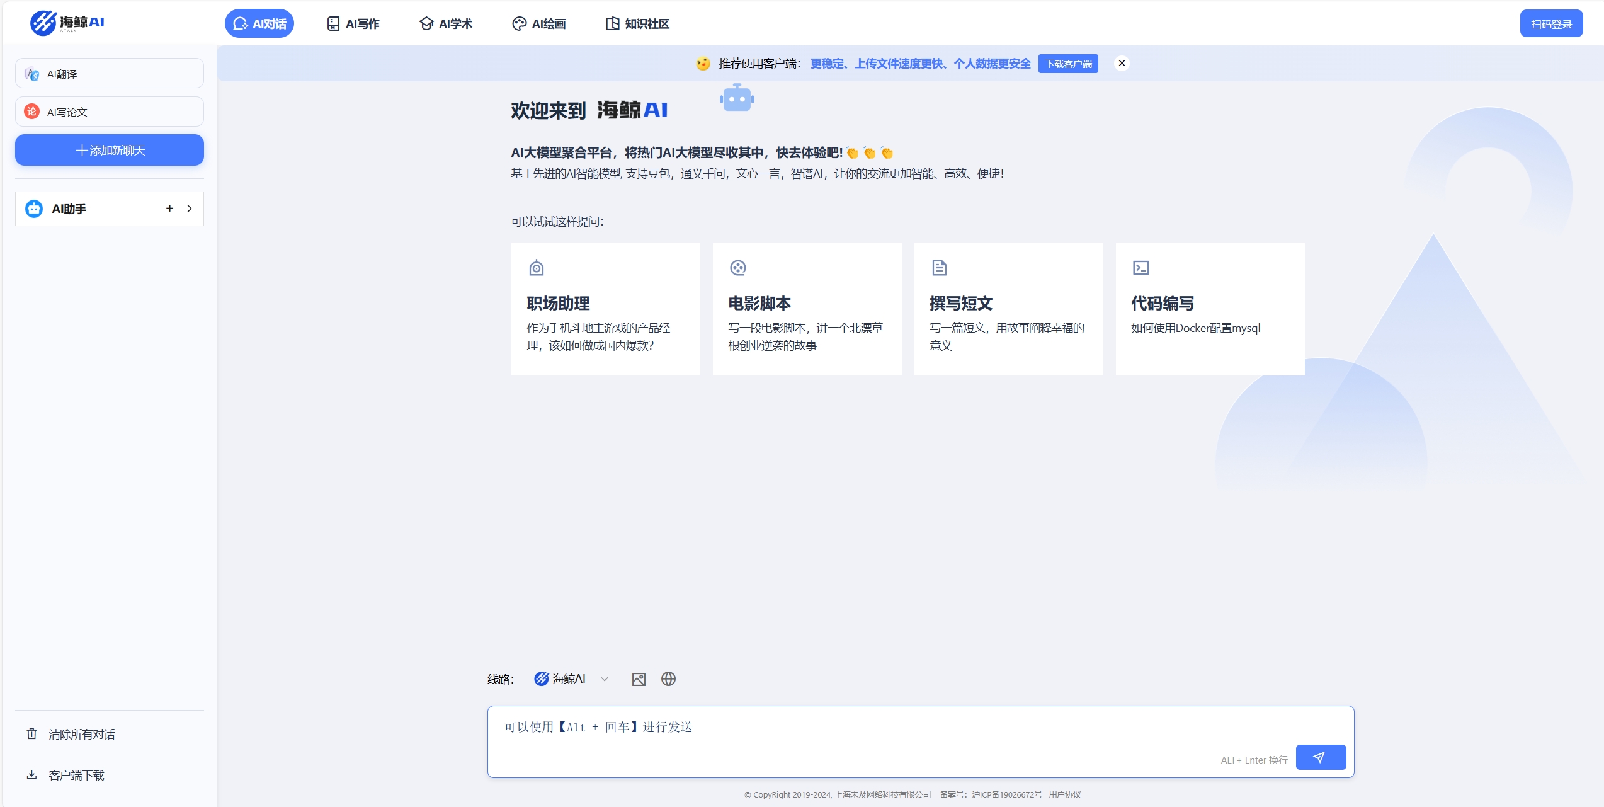This screenshot has width=1604, height=807.
Task: Click the icon beside 知识社区
Action: point(612,23)
